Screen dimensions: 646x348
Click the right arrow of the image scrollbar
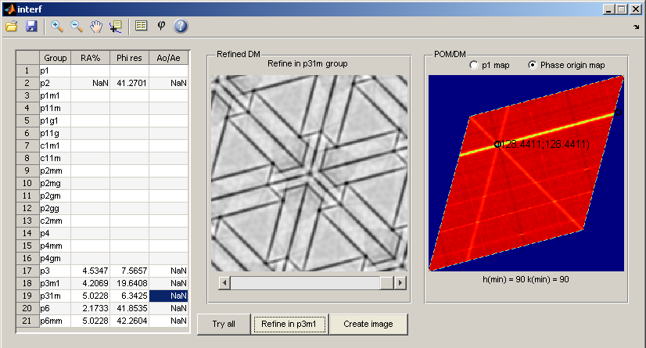tap(401, 282)
